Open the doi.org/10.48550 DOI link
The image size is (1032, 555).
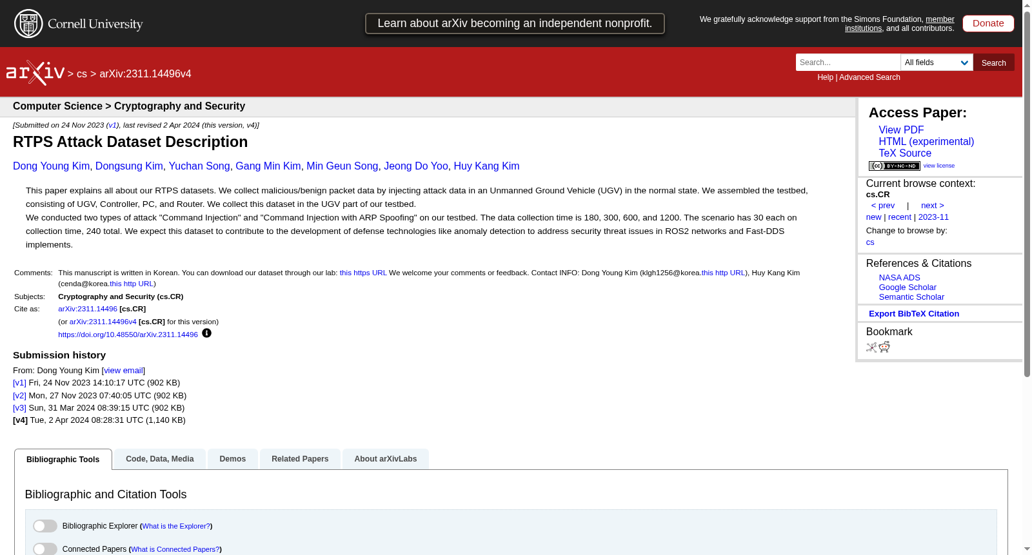coord(128,335)
